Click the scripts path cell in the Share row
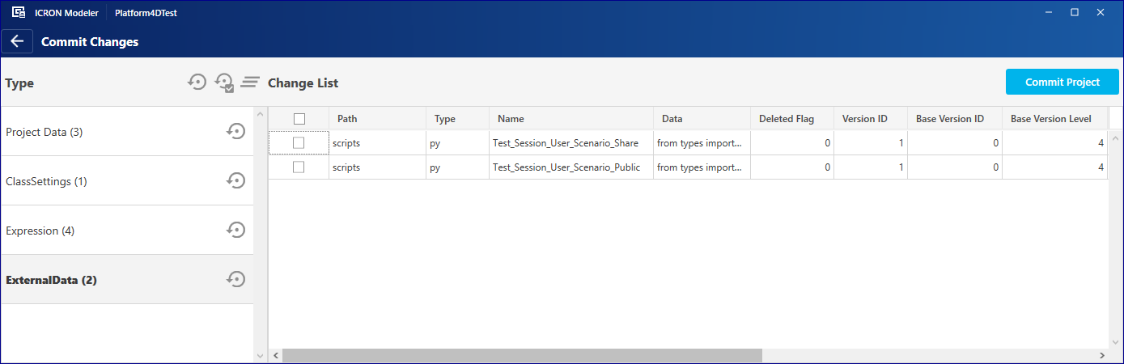The image size is (1124, 364). coord(378,143)
